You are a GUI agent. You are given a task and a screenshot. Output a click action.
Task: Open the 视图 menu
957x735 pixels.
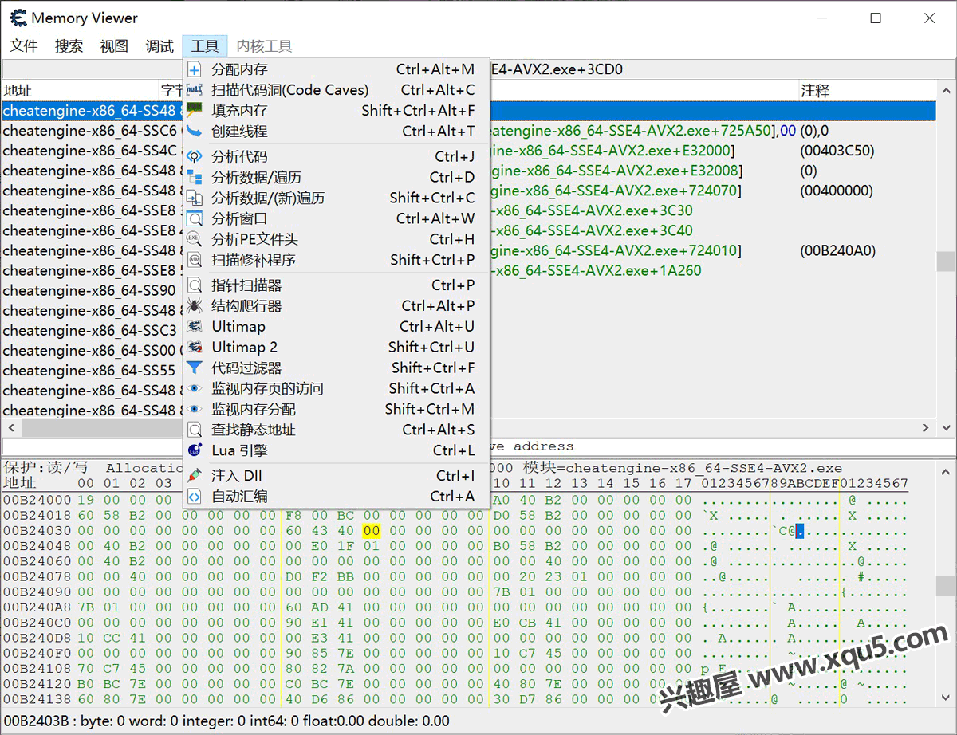point(114,46)
